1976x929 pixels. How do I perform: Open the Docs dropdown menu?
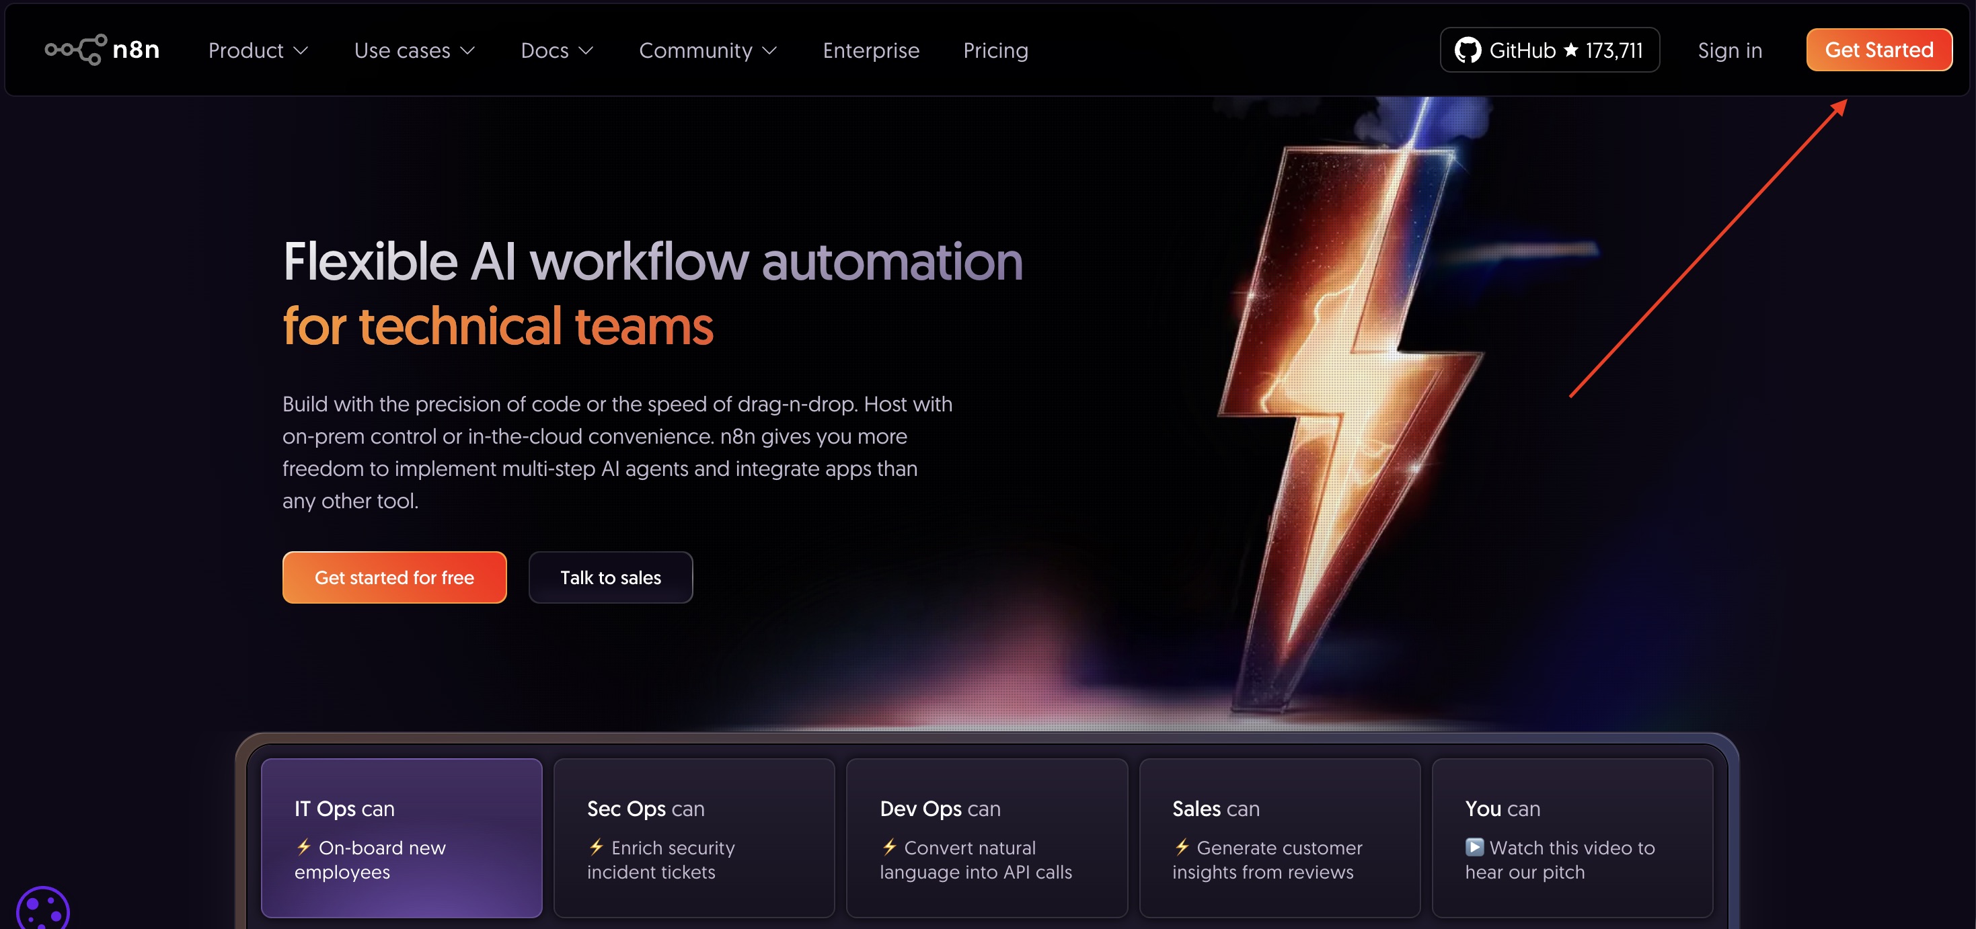(x=557, y=50)
